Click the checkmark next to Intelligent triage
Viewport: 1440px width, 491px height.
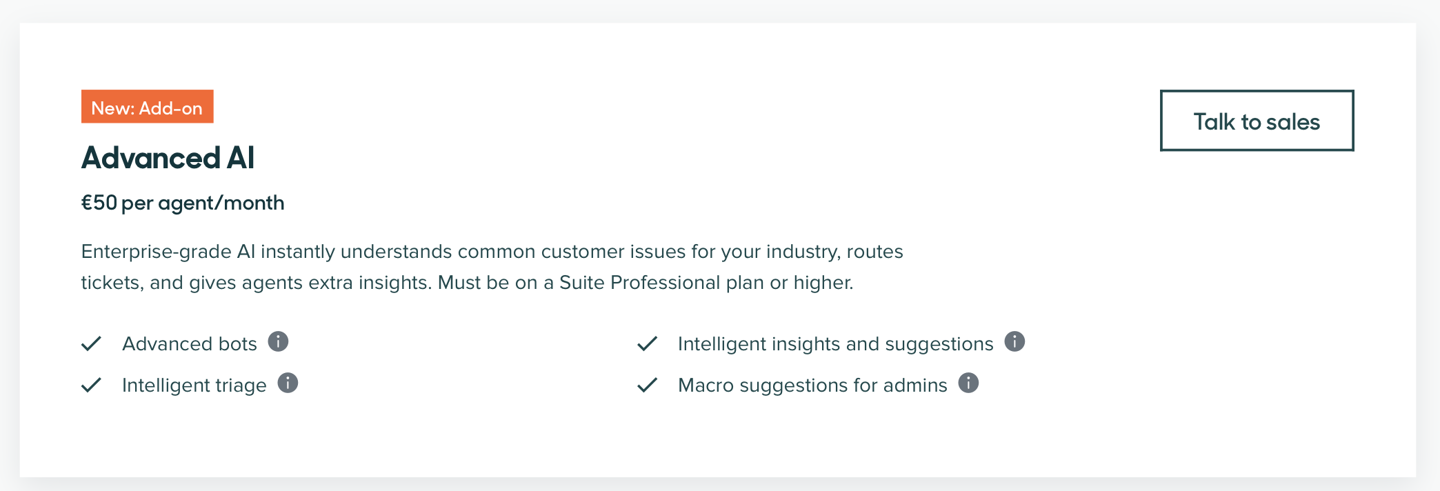pos(91,385)
